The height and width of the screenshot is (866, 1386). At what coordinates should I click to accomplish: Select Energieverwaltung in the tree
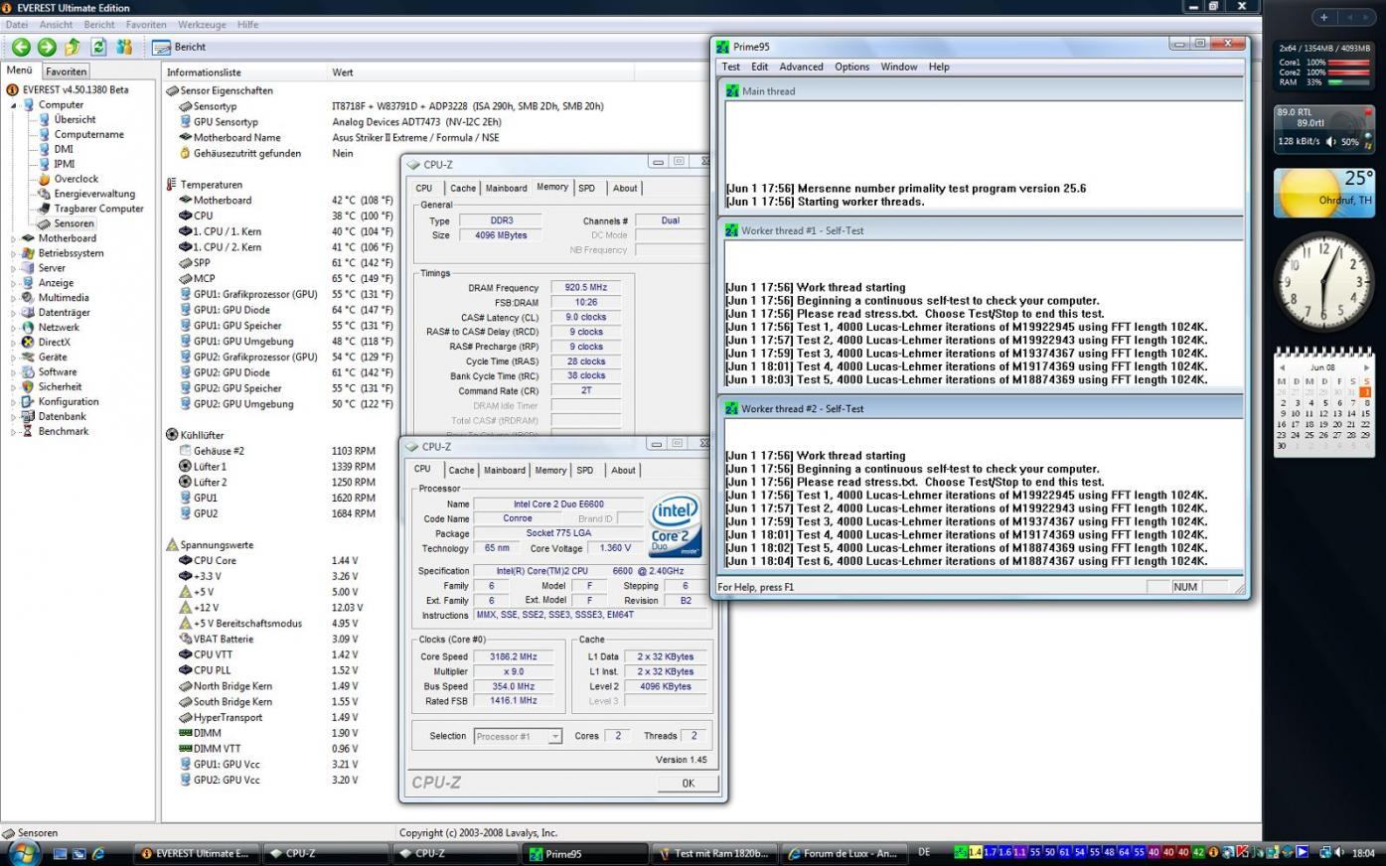click(94, 194)
